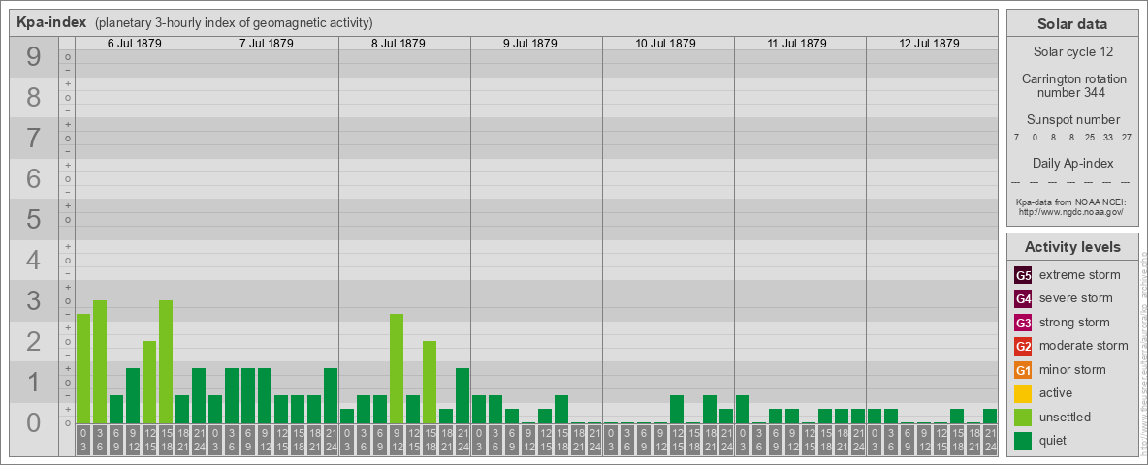
Task: Click the 'unsettled' legend label
Action: point(1066,418)
